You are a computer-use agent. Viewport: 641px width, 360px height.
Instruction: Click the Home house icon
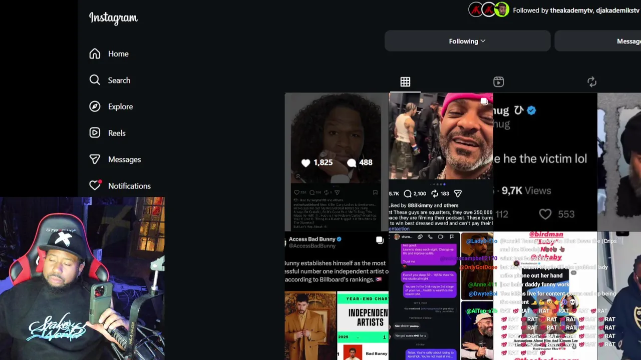[95, 54]
